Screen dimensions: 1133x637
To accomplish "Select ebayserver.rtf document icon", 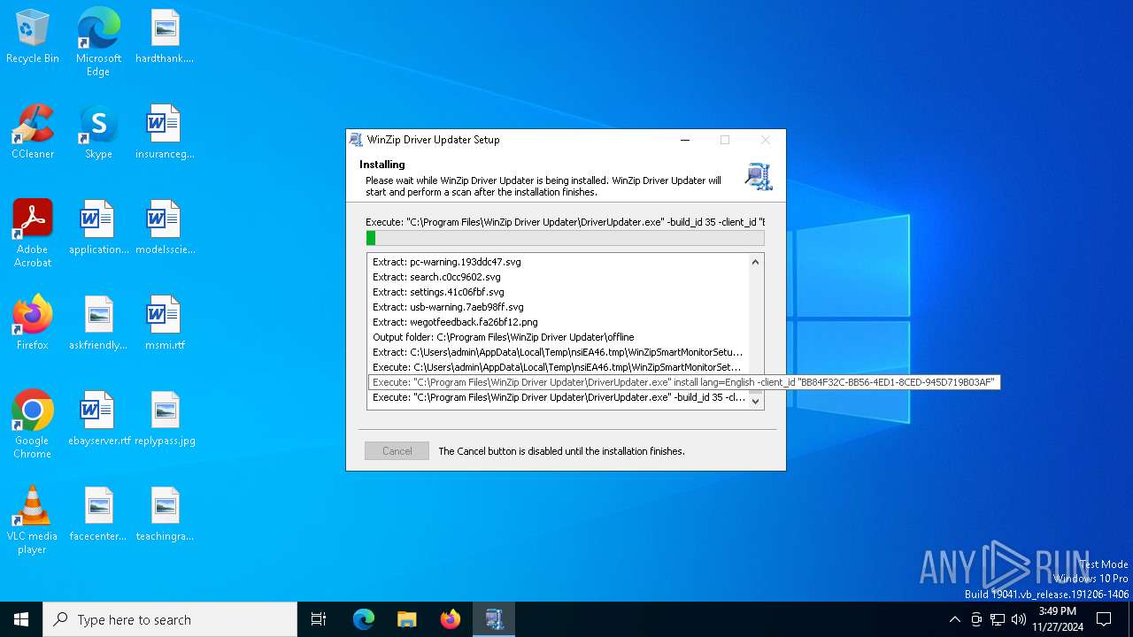I will [x=98, y=418].
